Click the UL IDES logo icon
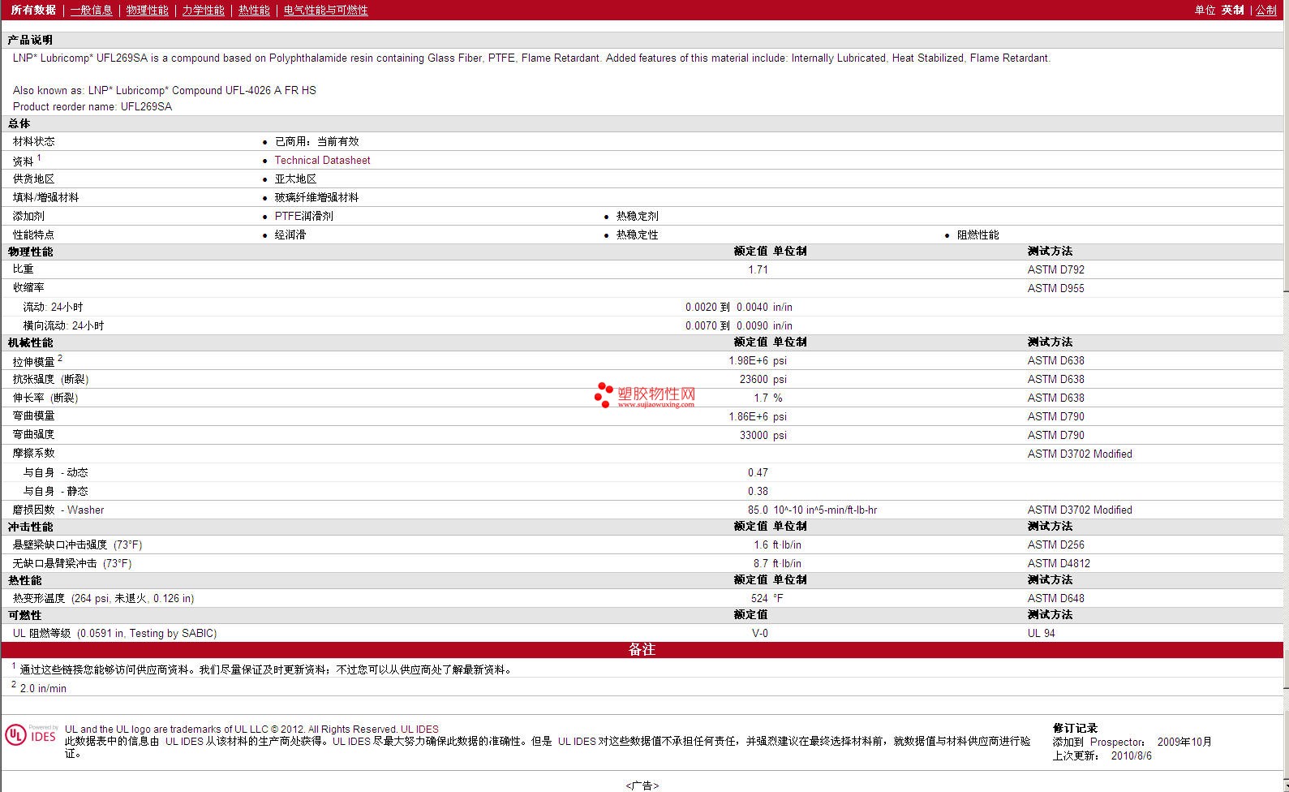Image resolution: width=1289 pixels, height=792 pixels. coord(31,735)
